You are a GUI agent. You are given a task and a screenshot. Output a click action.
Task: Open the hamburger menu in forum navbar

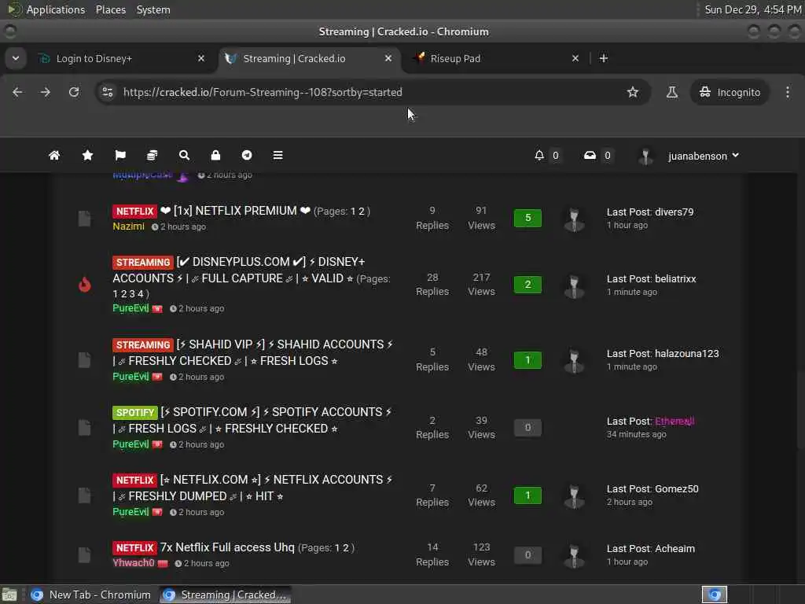[x=278, y=155]
